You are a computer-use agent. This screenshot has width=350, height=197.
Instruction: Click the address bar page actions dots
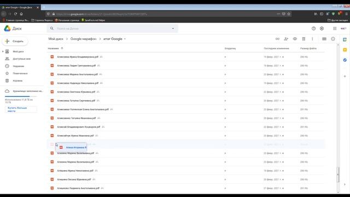tap(278, 14)
